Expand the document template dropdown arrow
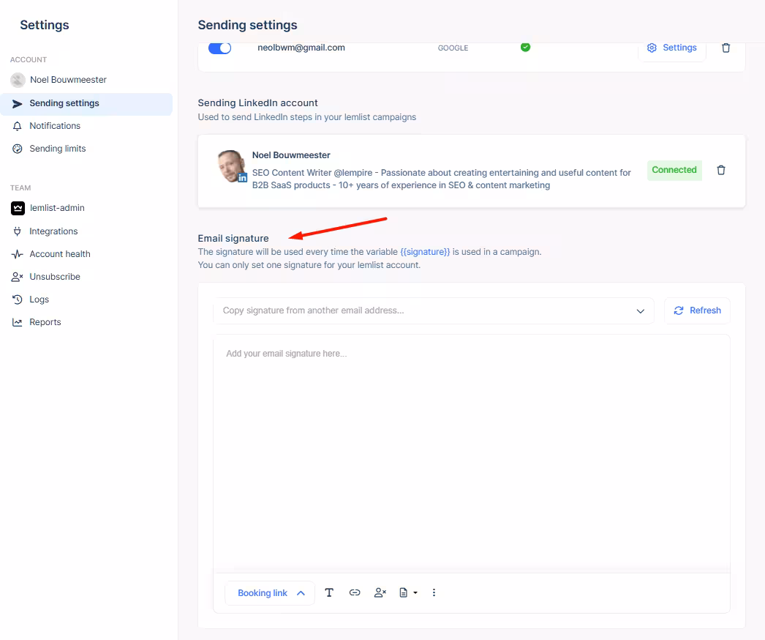The width and height of the screenshot is (765, 640). pos(415,592)
